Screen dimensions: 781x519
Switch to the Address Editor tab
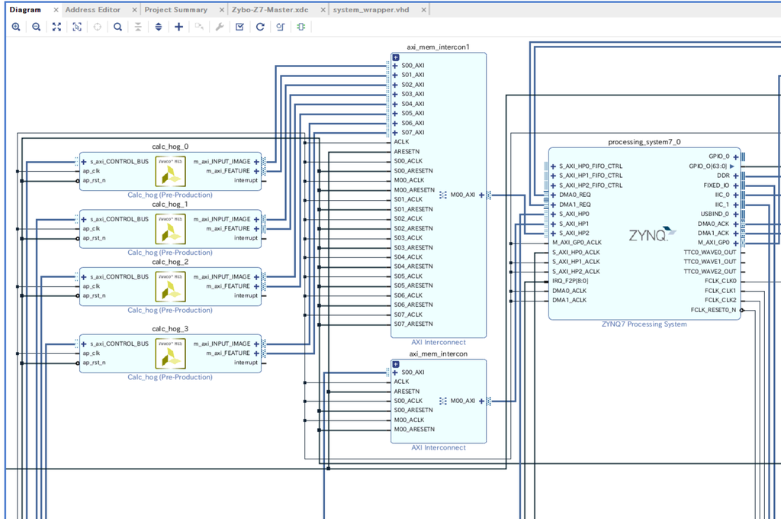pos(93,9)
